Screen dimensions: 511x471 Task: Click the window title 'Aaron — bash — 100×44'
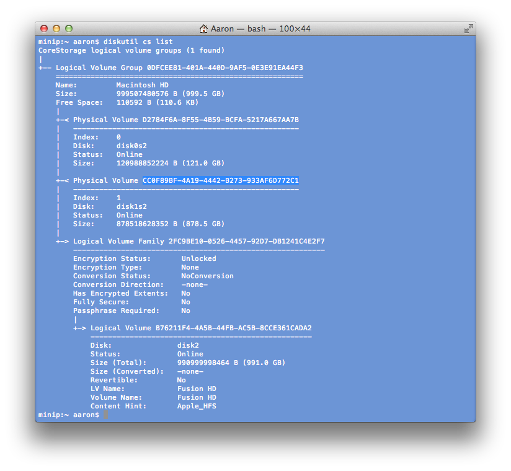pos(260,29)
